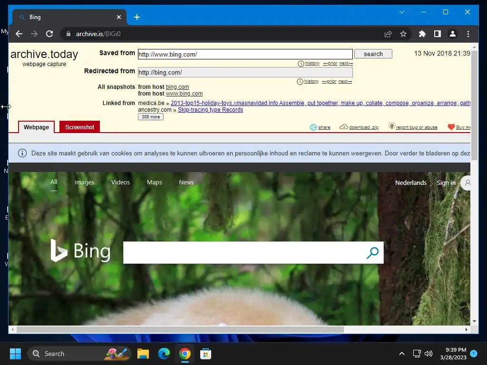Screen dimensions: 487x365
Task: Open the 2013-top15-holiday-toys link
Action: pyautogui.click(x=321, y=103)
